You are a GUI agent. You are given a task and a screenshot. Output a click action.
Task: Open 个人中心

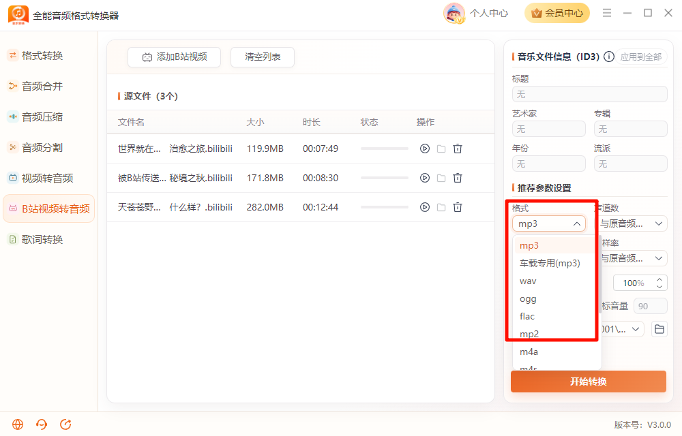click(489, 13)
